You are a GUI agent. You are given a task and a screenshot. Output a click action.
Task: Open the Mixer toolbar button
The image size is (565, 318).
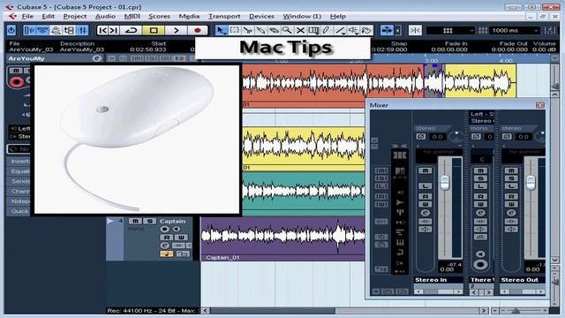point(82,30)
